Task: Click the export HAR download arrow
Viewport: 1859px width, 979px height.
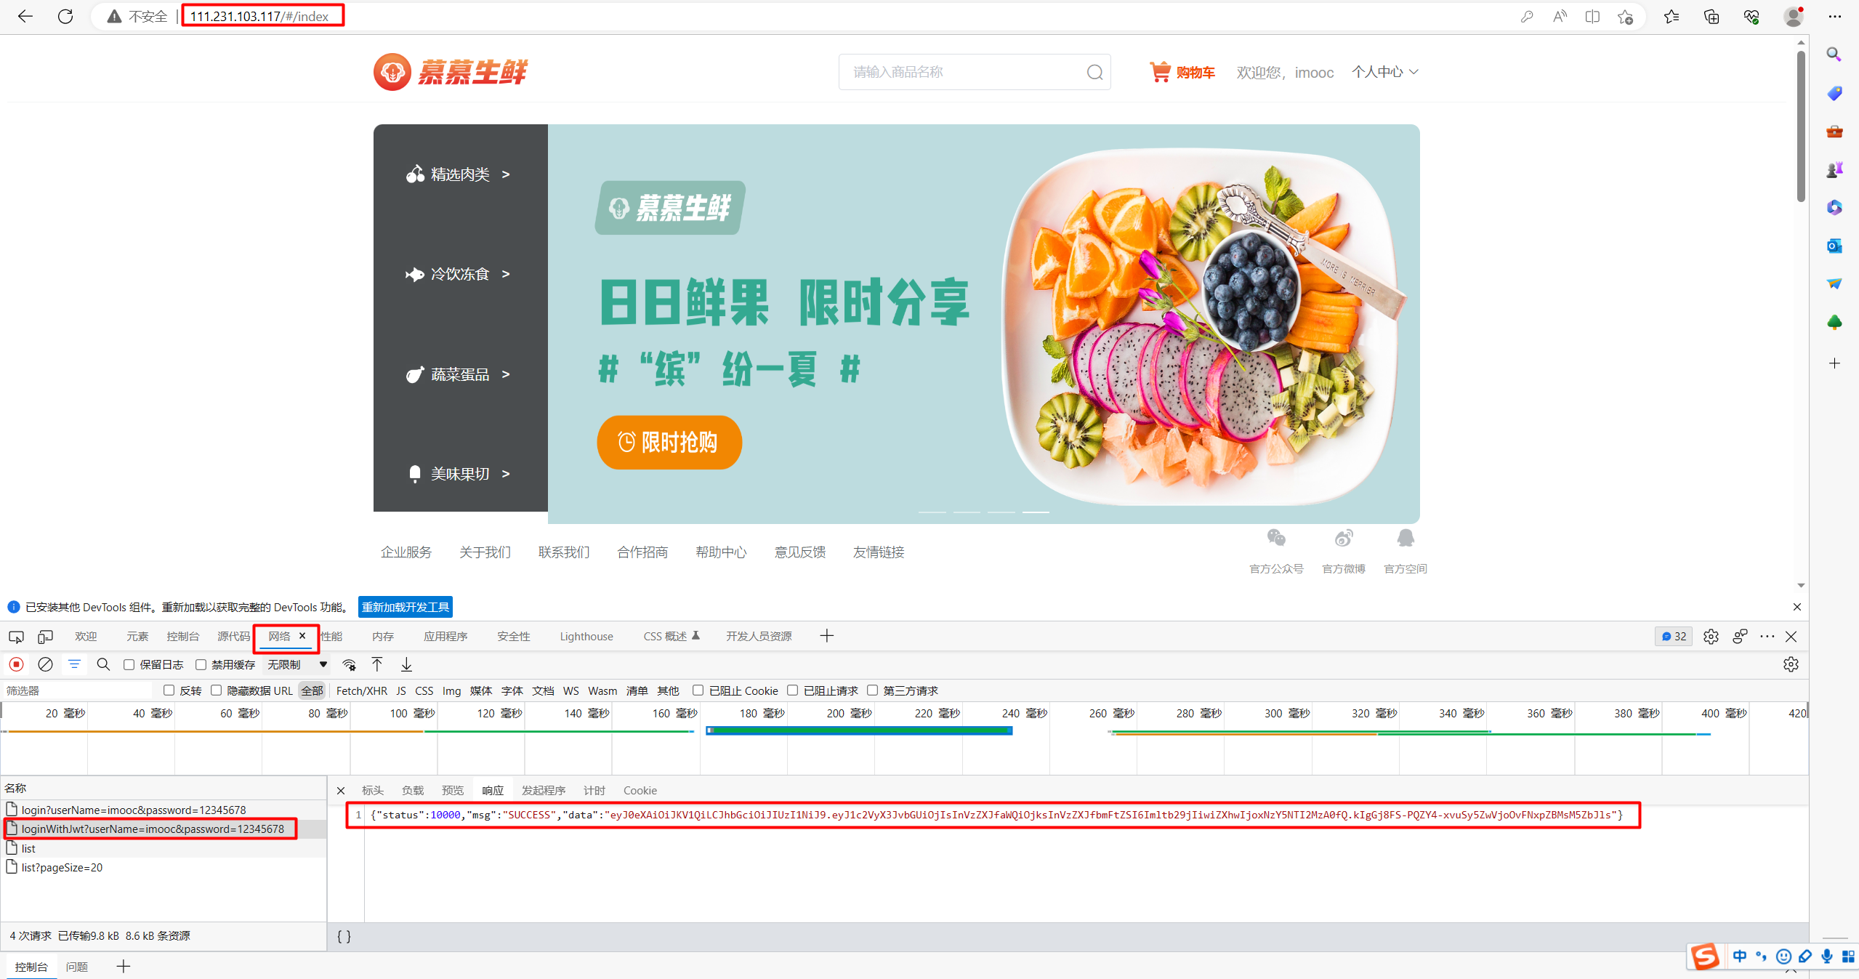Action: [406, 664]
